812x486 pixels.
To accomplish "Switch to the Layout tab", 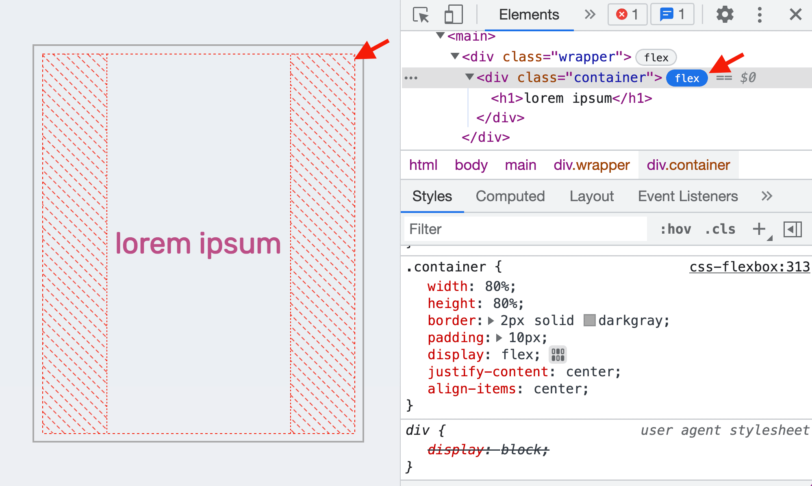I will [592, 196].
